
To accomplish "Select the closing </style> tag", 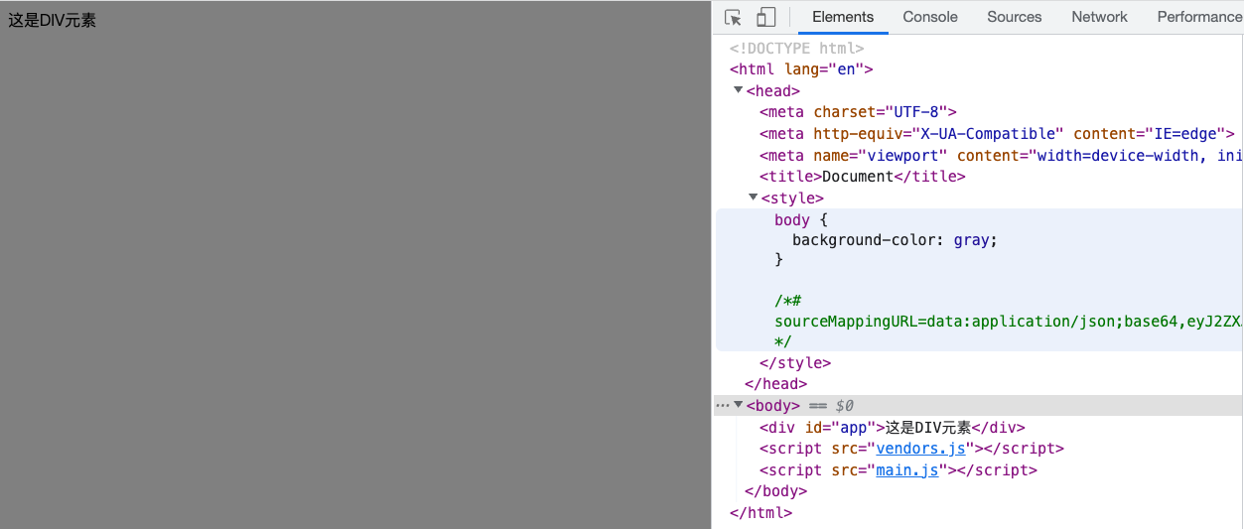I will coord(795,363).
